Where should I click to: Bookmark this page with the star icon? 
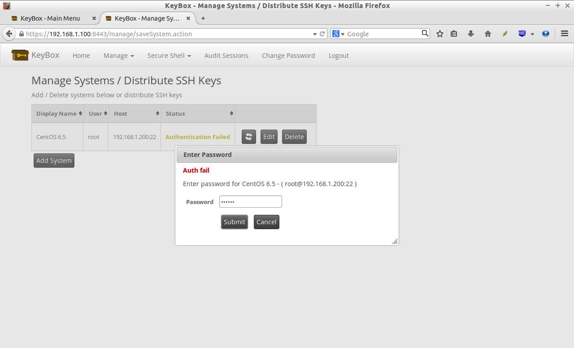440,34
